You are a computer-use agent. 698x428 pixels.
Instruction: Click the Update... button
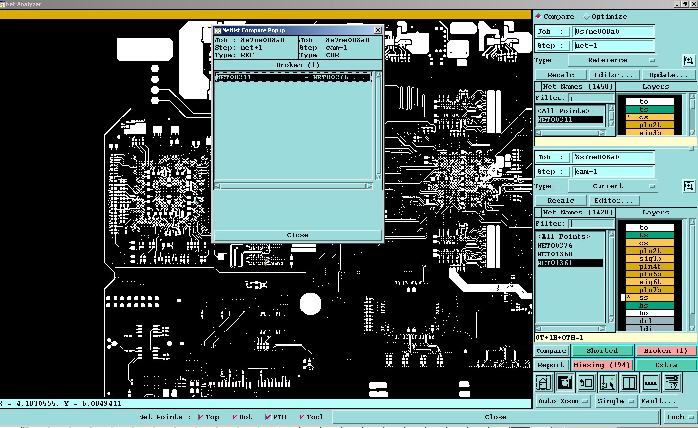click(668, 75)
